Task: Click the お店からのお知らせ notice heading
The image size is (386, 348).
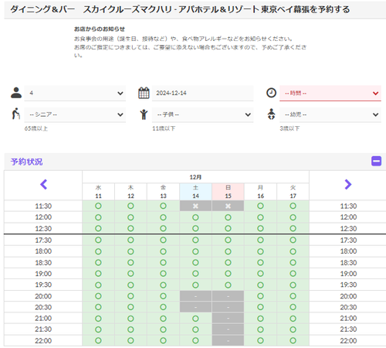Action: coord(100,29)
